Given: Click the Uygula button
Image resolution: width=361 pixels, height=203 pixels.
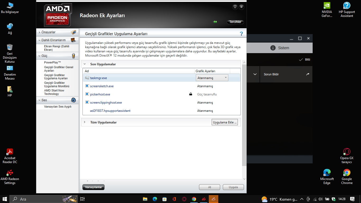Looking at the screenshot, I should 233,187.
